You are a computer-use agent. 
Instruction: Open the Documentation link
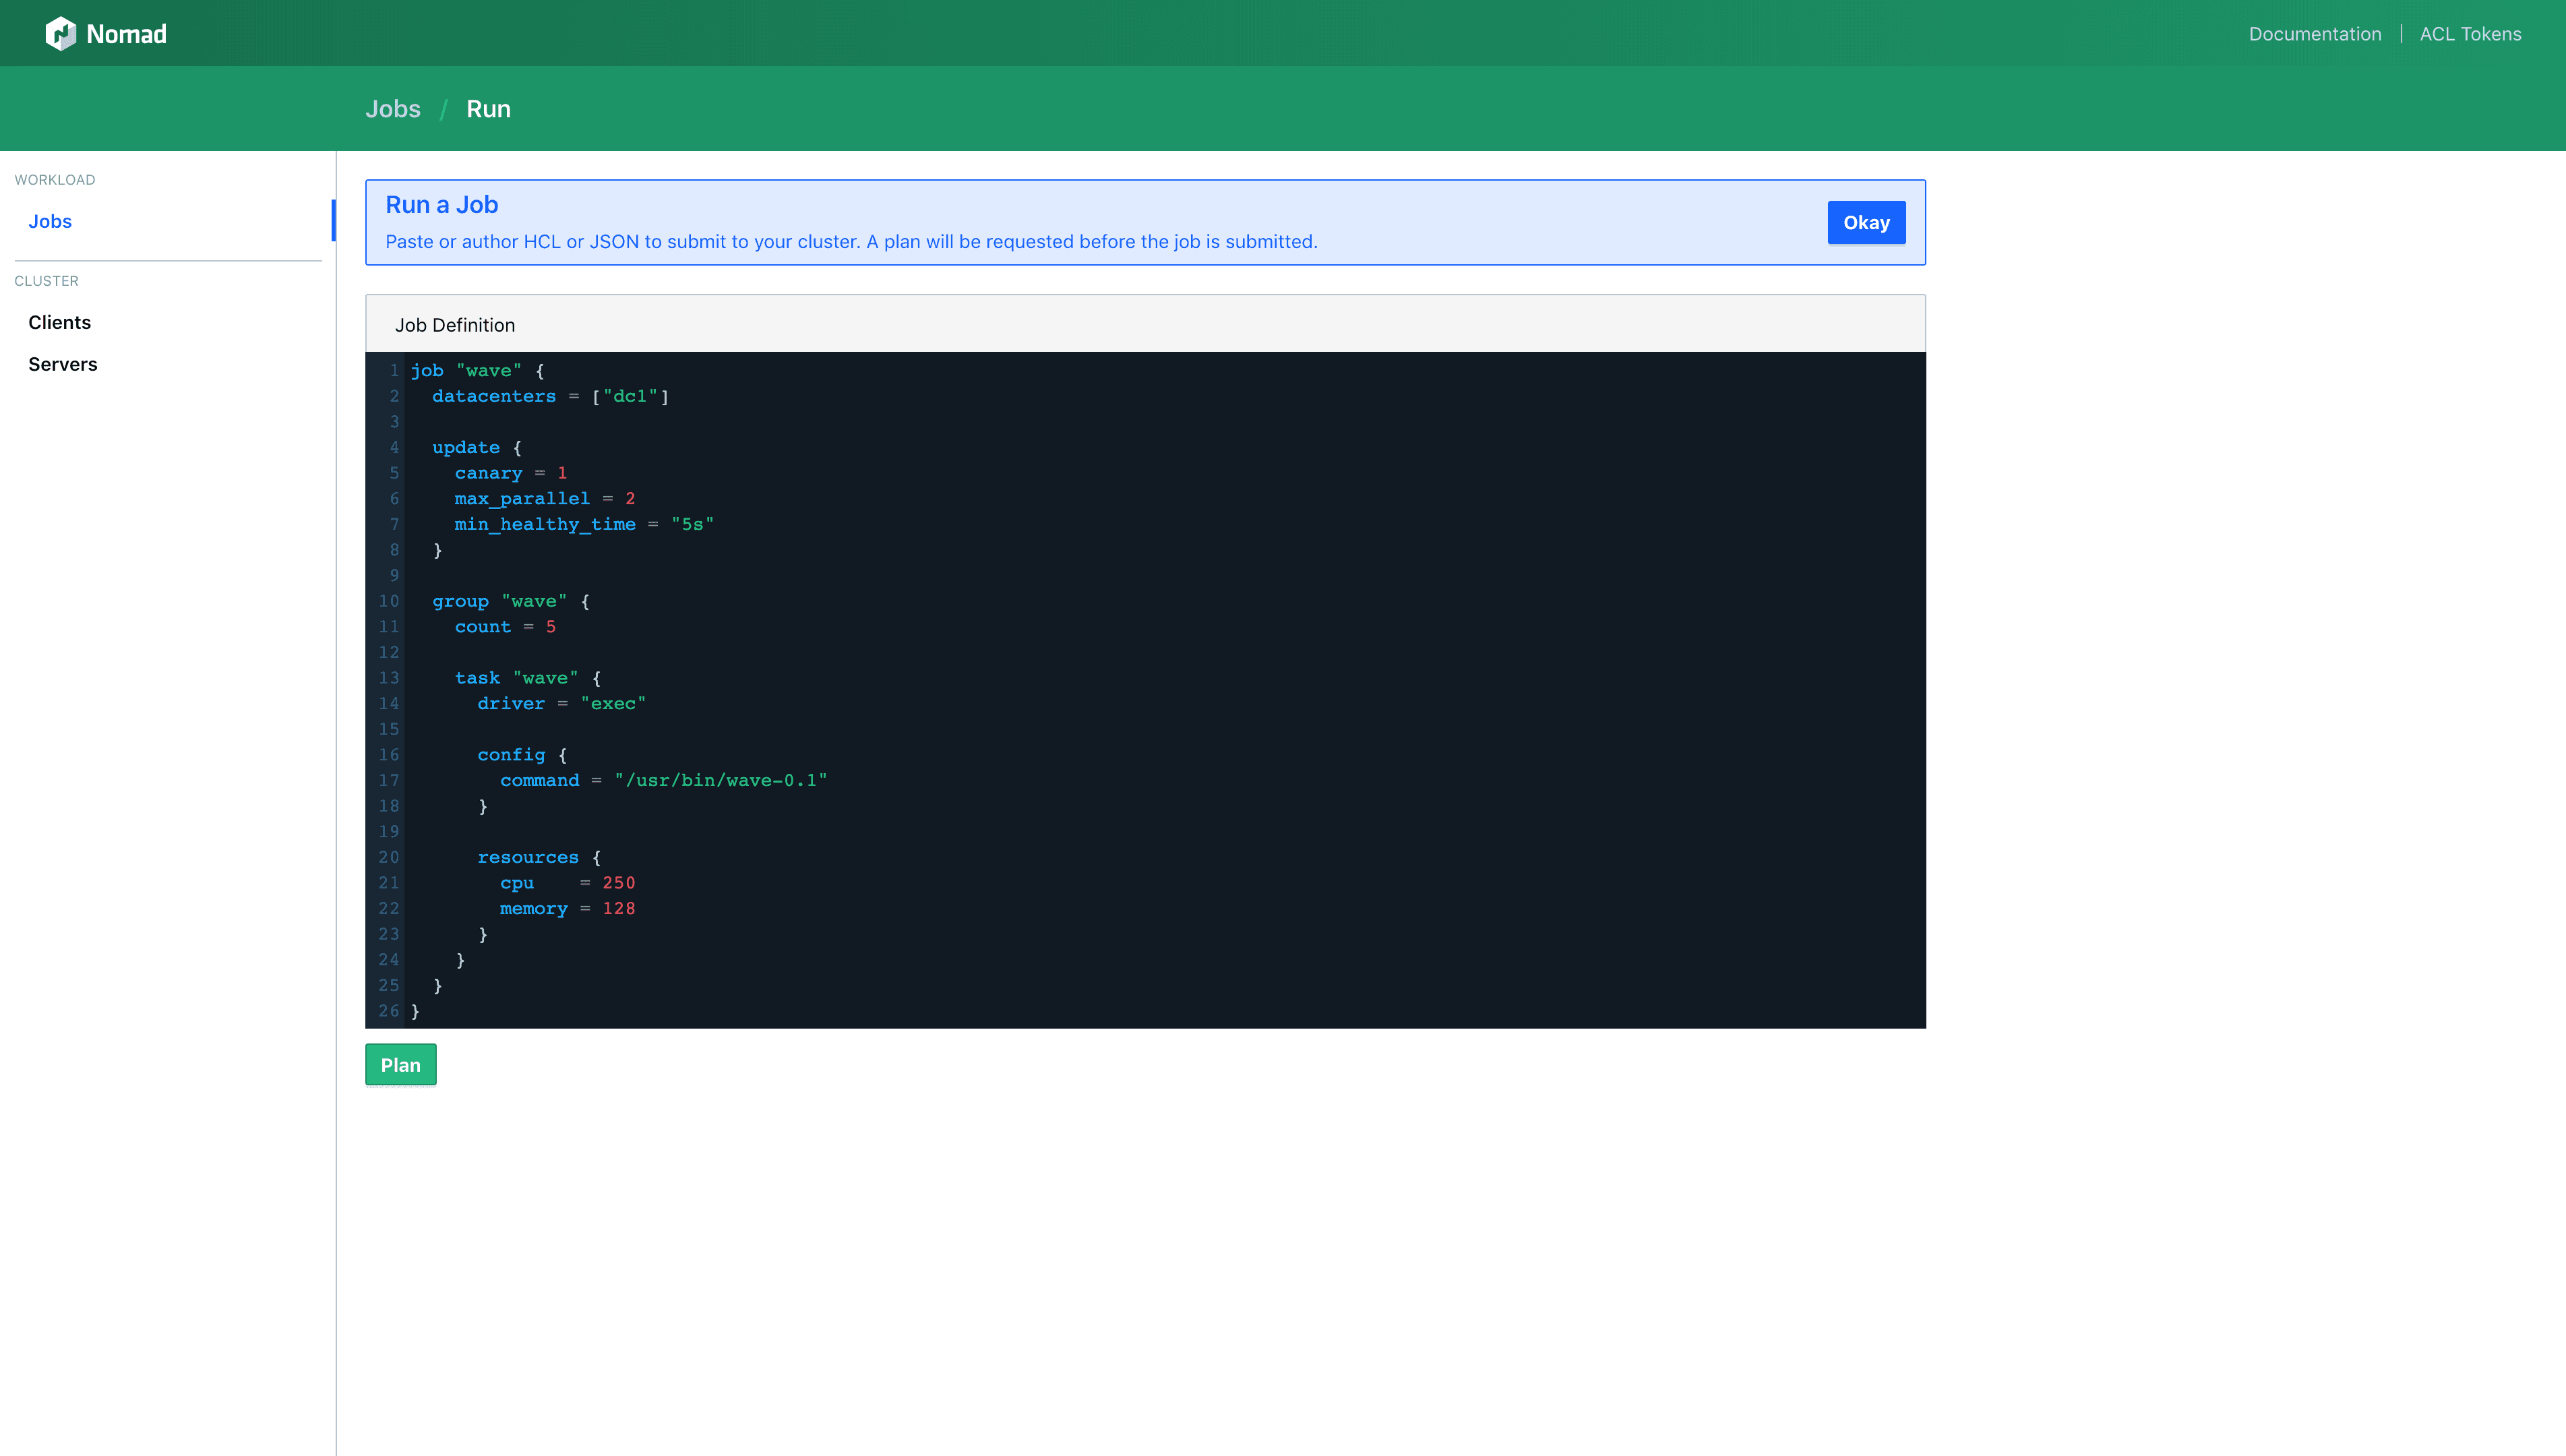tap(2314, 34)
